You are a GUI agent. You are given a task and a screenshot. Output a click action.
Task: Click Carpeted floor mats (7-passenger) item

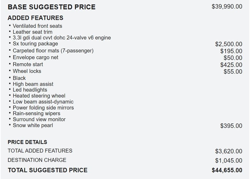tap(53, 51)
